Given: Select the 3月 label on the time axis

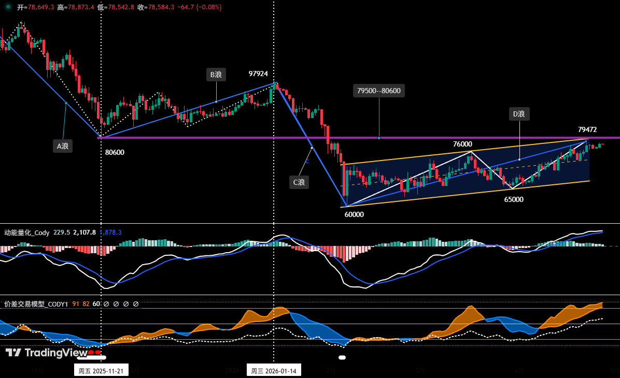Looking at the screenshot, I should [419, 371].
